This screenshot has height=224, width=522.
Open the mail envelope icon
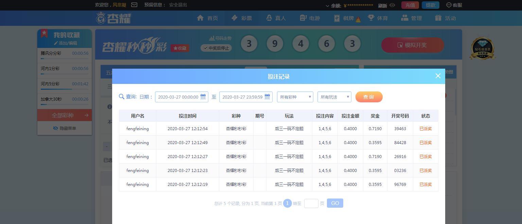tap(134, 5)
